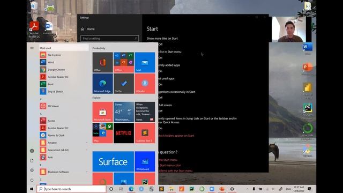
Task: Launch the Sublime Text 3 tile
Action: click(x=145, y=133)
